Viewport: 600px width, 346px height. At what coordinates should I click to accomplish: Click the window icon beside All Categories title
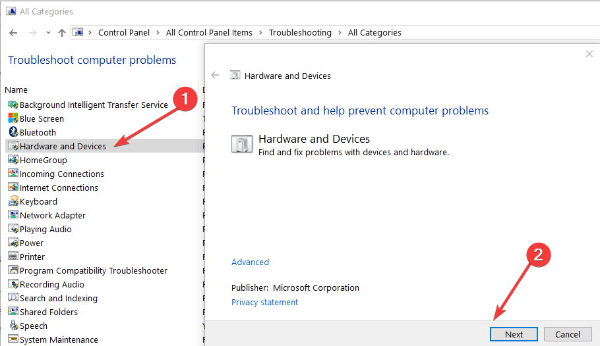tap(11, 11)
